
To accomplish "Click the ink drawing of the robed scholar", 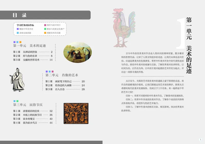I will [x=17, y=80].
